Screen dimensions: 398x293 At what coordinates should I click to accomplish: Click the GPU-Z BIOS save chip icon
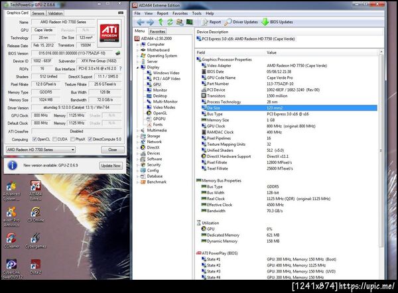[118, 53]
